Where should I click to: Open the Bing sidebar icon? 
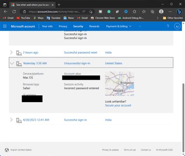(179, 12)
